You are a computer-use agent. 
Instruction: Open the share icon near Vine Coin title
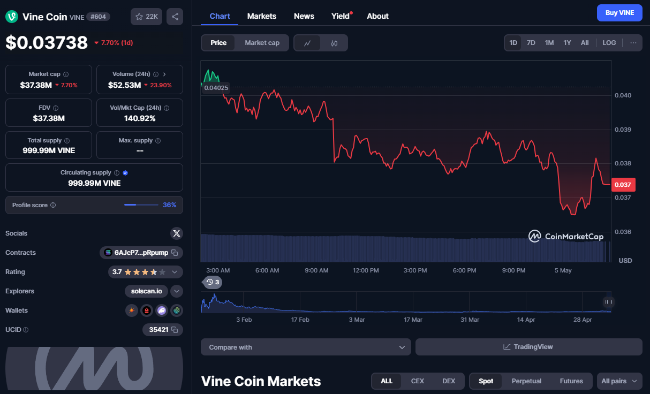175,17
